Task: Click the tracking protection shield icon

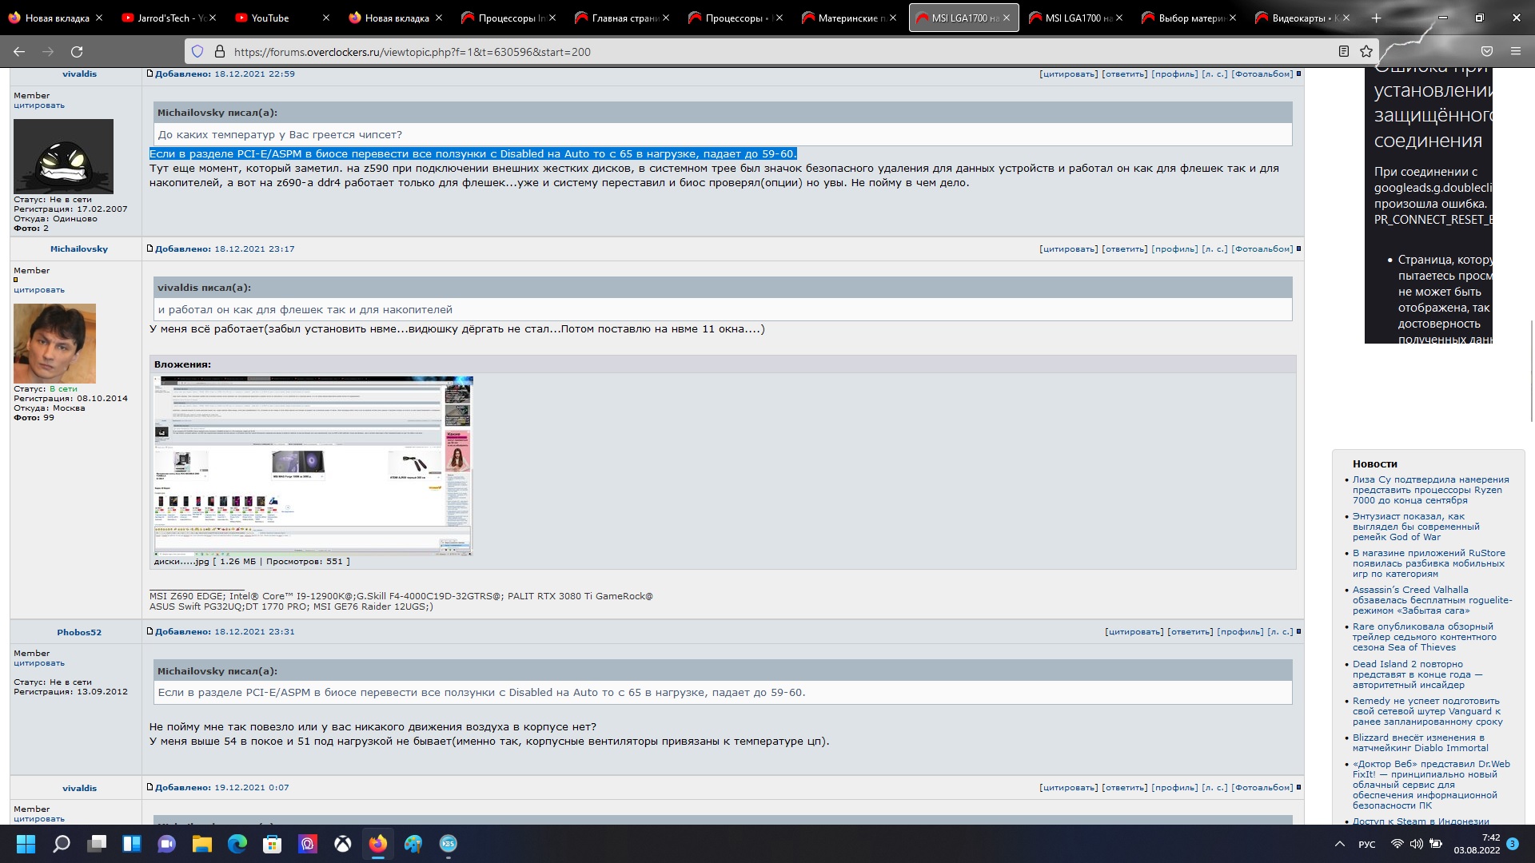Action: 197,52
